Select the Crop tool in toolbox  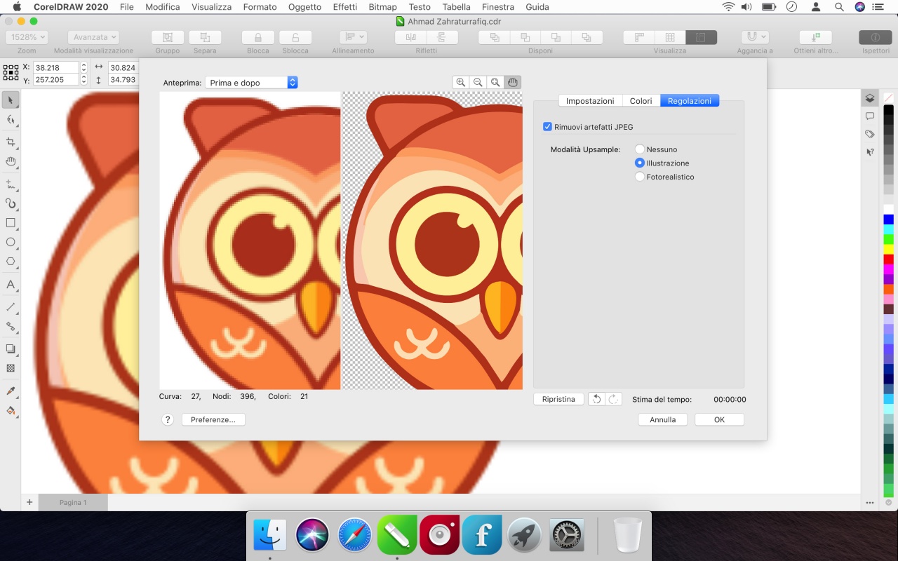click(11, 142)
